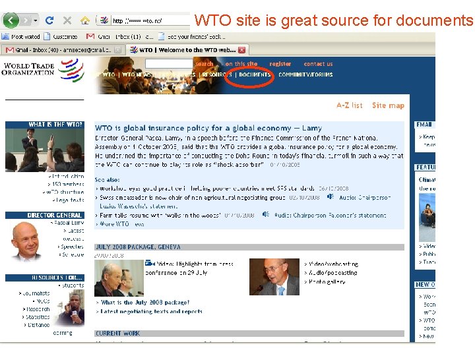The width and height of the screenshot is (475, 356).
Task: Reload the page with the refresh icon
Action: point(49,20)
